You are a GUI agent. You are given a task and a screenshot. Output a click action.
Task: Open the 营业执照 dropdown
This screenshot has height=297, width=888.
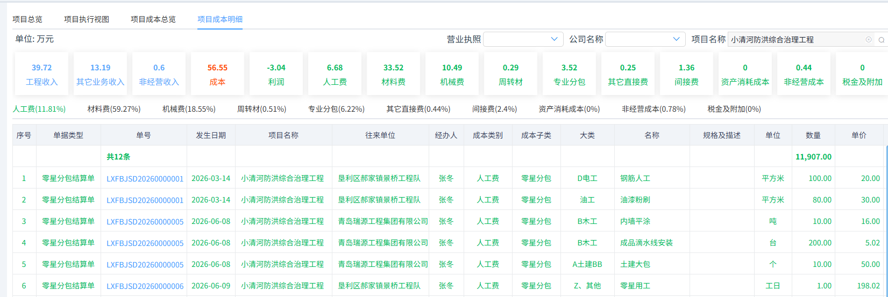(x=523, y=39)
